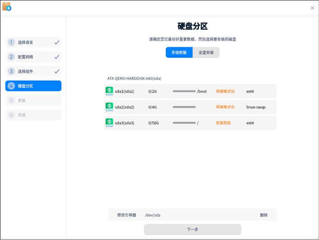The height and width of the screenshot is (240, 319).
Task: Click the sda2 partition disk icon
Action: click(x=109, y=107)
